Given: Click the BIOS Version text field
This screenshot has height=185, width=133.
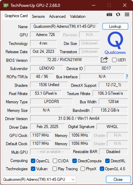Looking at the screenshot, I should [x=64, y=60].
